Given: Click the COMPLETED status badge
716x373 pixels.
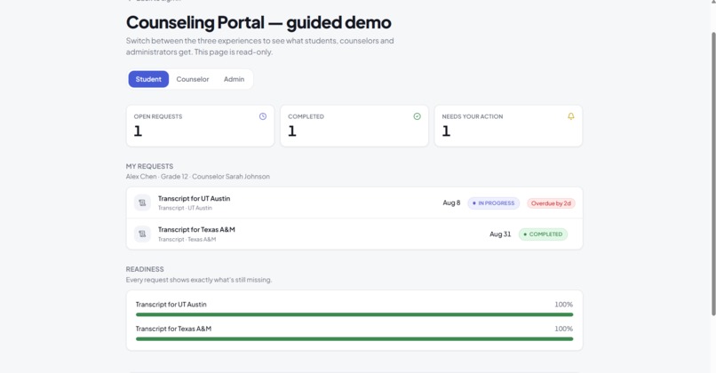Looking at the screenshot, I should pyautogui.click(x=543, y=234).
